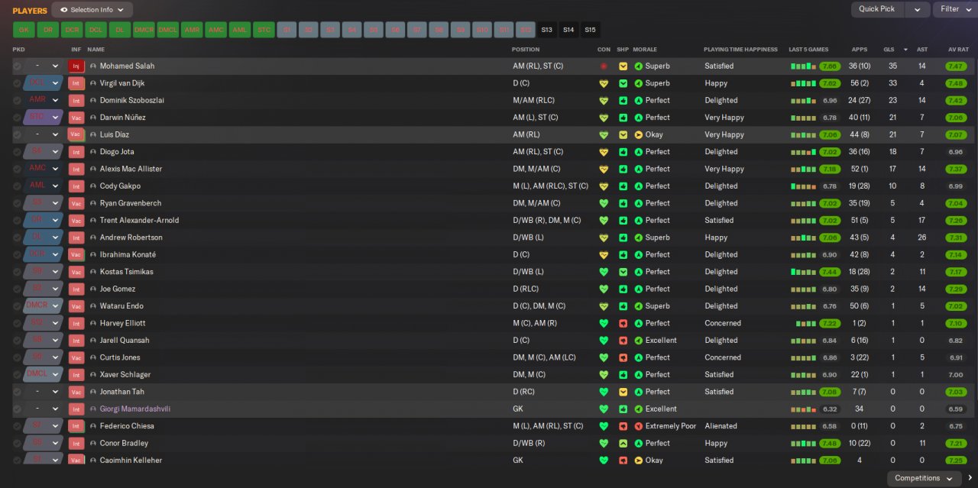The image size is (978, 488).
Task: Sort by the Morale column header
Action: [646, 50]
